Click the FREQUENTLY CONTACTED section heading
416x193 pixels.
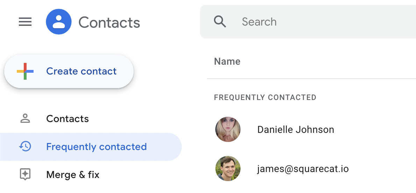265,98
